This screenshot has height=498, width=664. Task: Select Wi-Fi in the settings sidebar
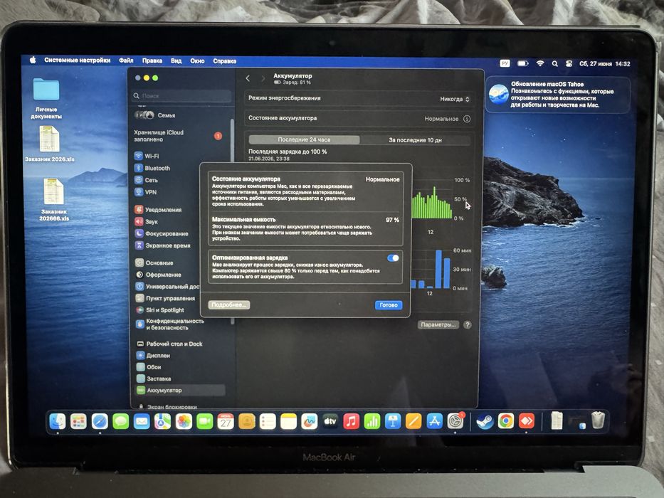pyautogui.click(x=147, y=156)
